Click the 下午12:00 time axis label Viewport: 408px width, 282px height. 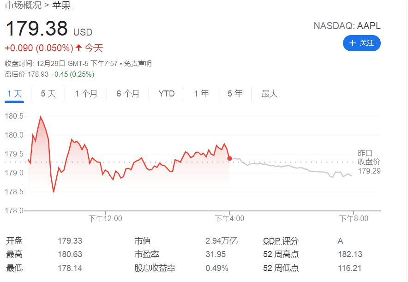click(105, 218)
